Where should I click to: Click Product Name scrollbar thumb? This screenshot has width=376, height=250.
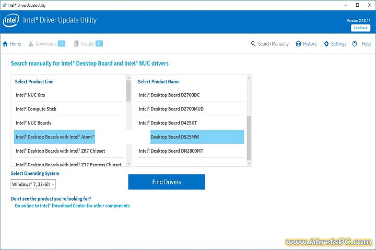[x=249, y=138]
